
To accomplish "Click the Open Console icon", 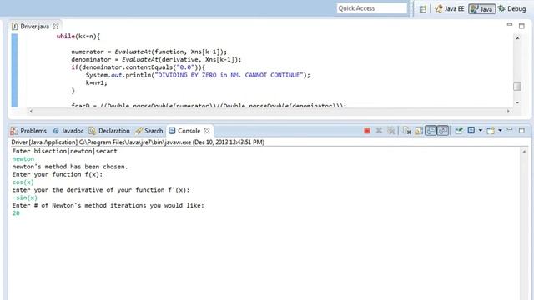I will pos(491,131).
